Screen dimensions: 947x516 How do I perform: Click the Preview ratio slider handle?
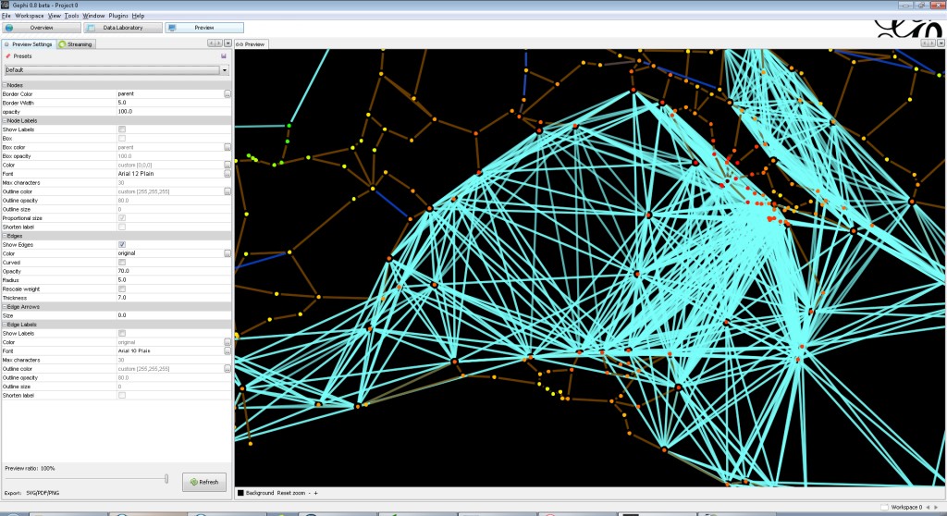pos(166,479)
